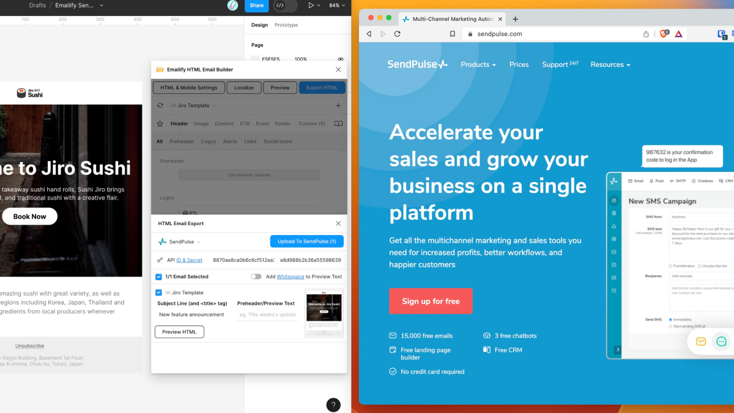Click the Brave Rewards triangle icon
This screenshot has width=734, height=413.
pyautogui.click(x=679, y=34)
